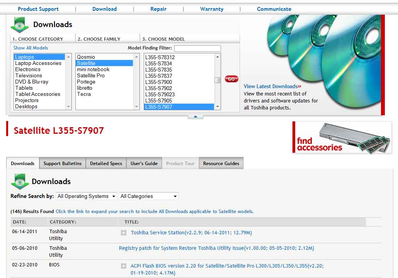Open the Product Support menu
Image resolution: width=398 pixels, height=278 pixels.
[x=38, y=9]
